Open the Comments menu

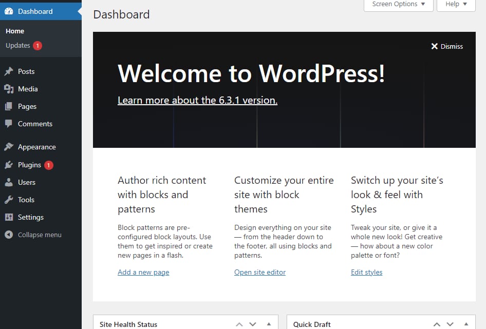click(x=41, y=124)
